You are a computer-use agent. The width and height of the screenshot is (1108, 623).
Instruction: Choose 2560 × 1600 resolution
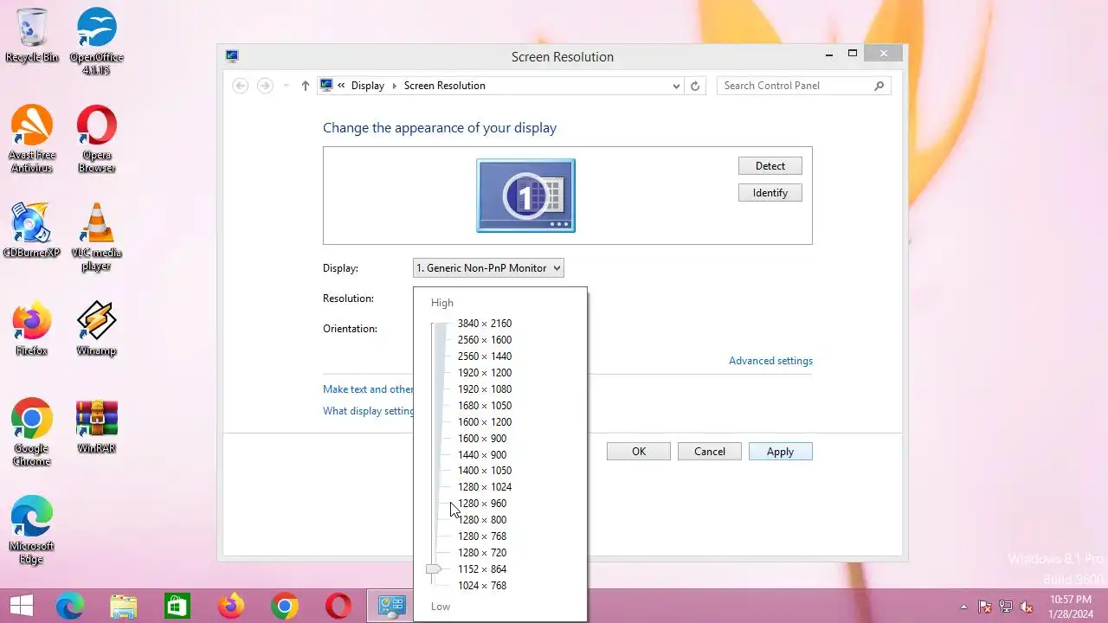click(x=485, y=340)
